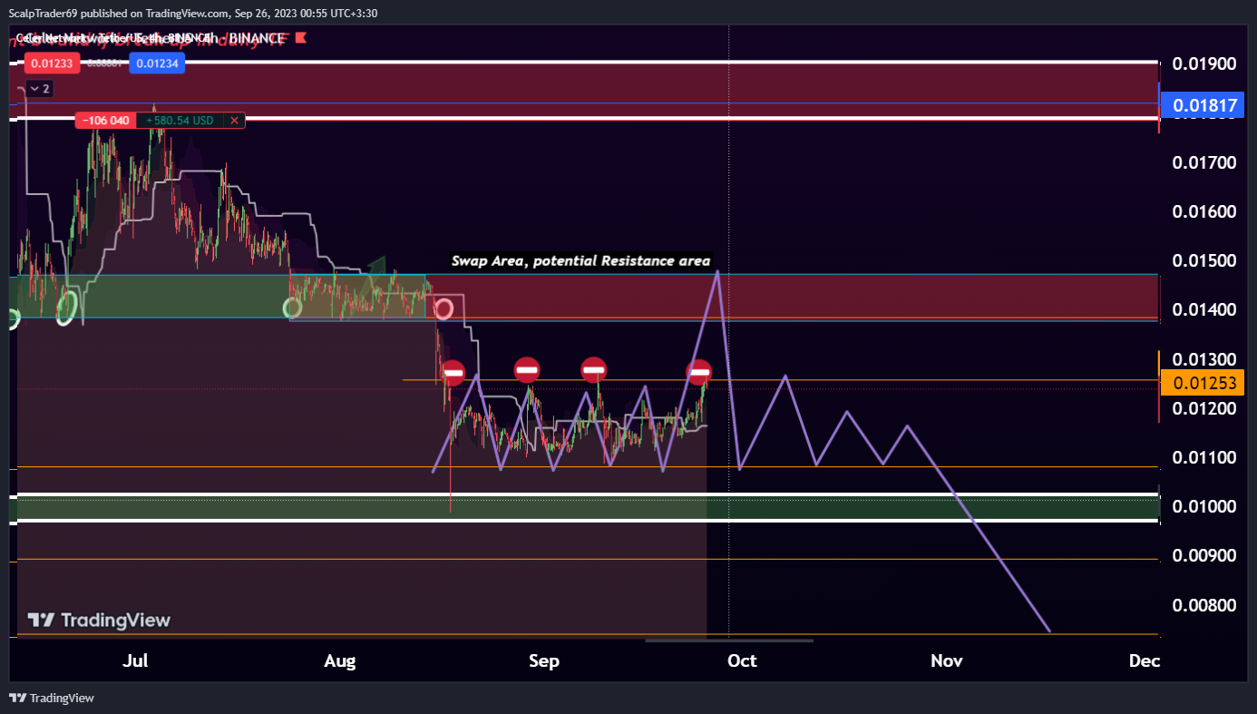The height and width of the screenshot is (714, 1257).
Task: Select the rightmost red stop-sign marker
Action: pyautogui.click(x=699, y=372)
